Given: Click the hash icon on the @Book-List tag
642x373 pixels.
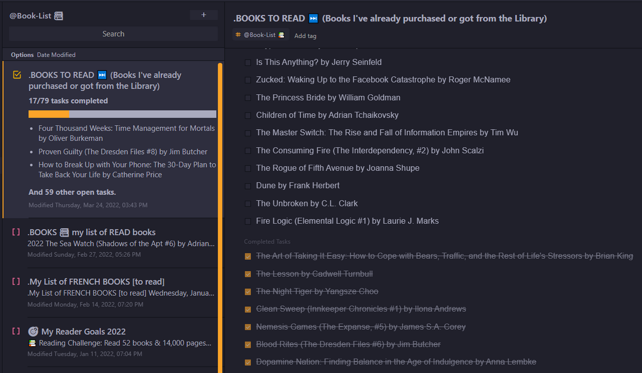Looking at the screenshot, I should coord(238,35).
